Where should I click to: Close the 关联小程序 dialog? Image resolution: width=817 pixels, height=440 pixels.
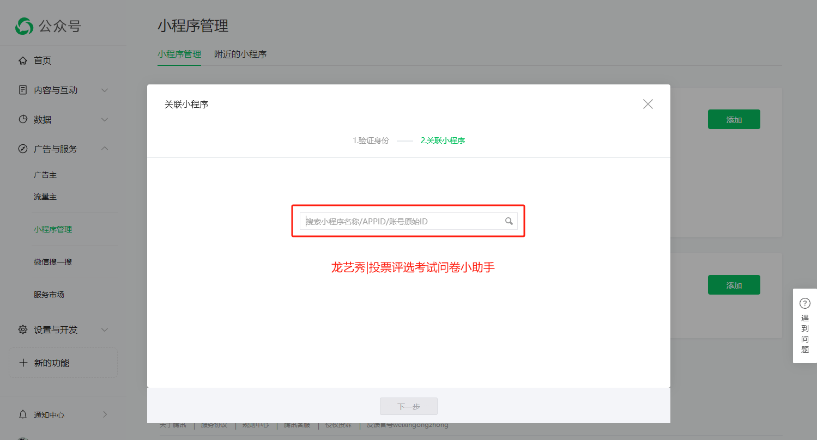(647, 104)
